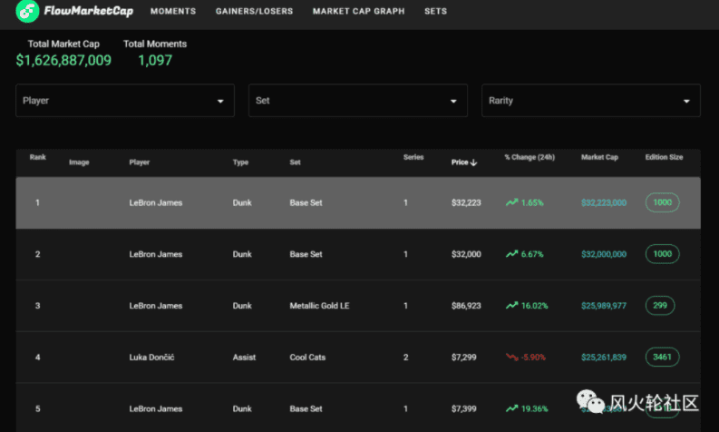The image size is (719, 432).
Task: Navigate to the Sets page
Action: [x=435, y=11]
